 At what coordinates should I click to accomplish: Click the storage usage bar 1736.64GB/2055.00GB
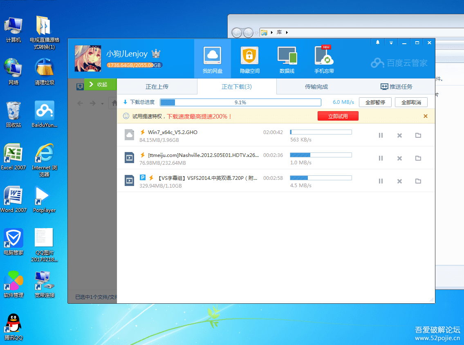(x=134, y=65)
